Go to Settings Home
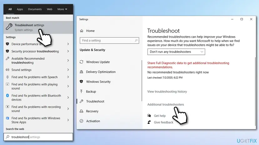 (90, 31)
